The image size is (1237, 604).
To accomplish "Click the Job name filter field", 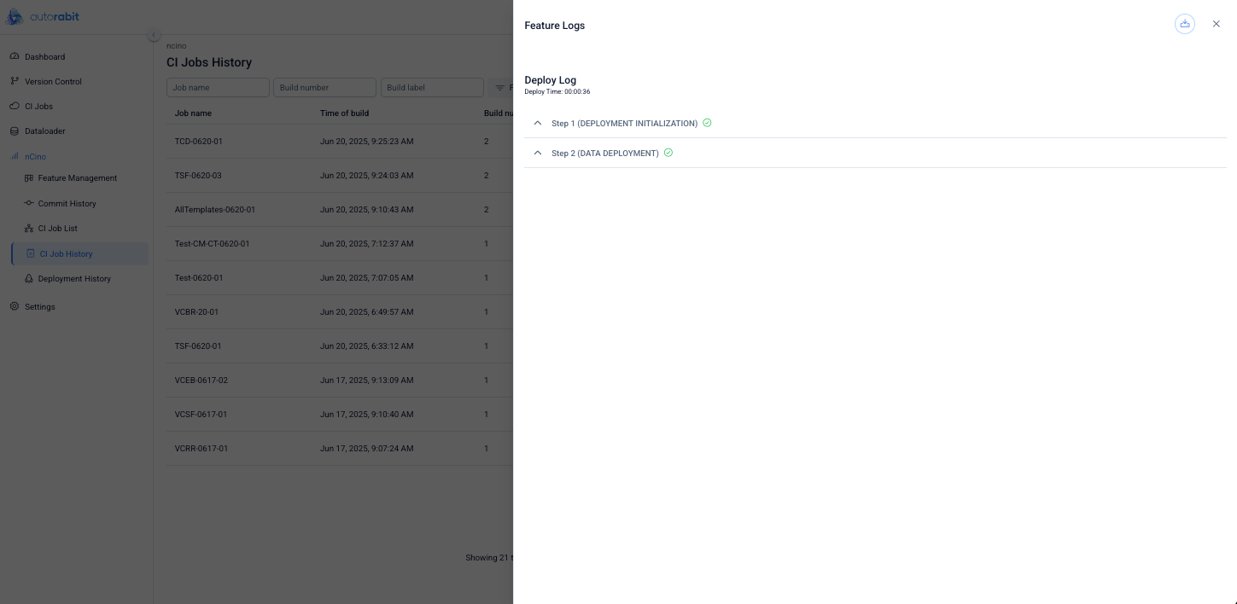I will (x=218, y=88).
